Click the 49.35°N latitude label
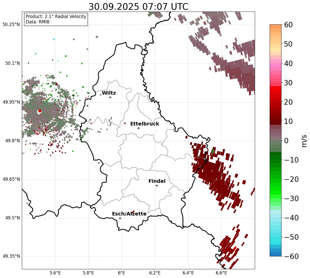The image size is (310, 278). click(11, 256)
